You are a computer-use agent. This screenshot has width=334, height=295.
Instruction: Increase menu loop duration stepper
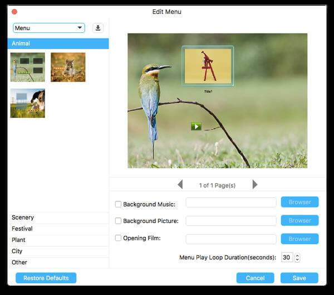pyautogui.click(x=297, y=255)
